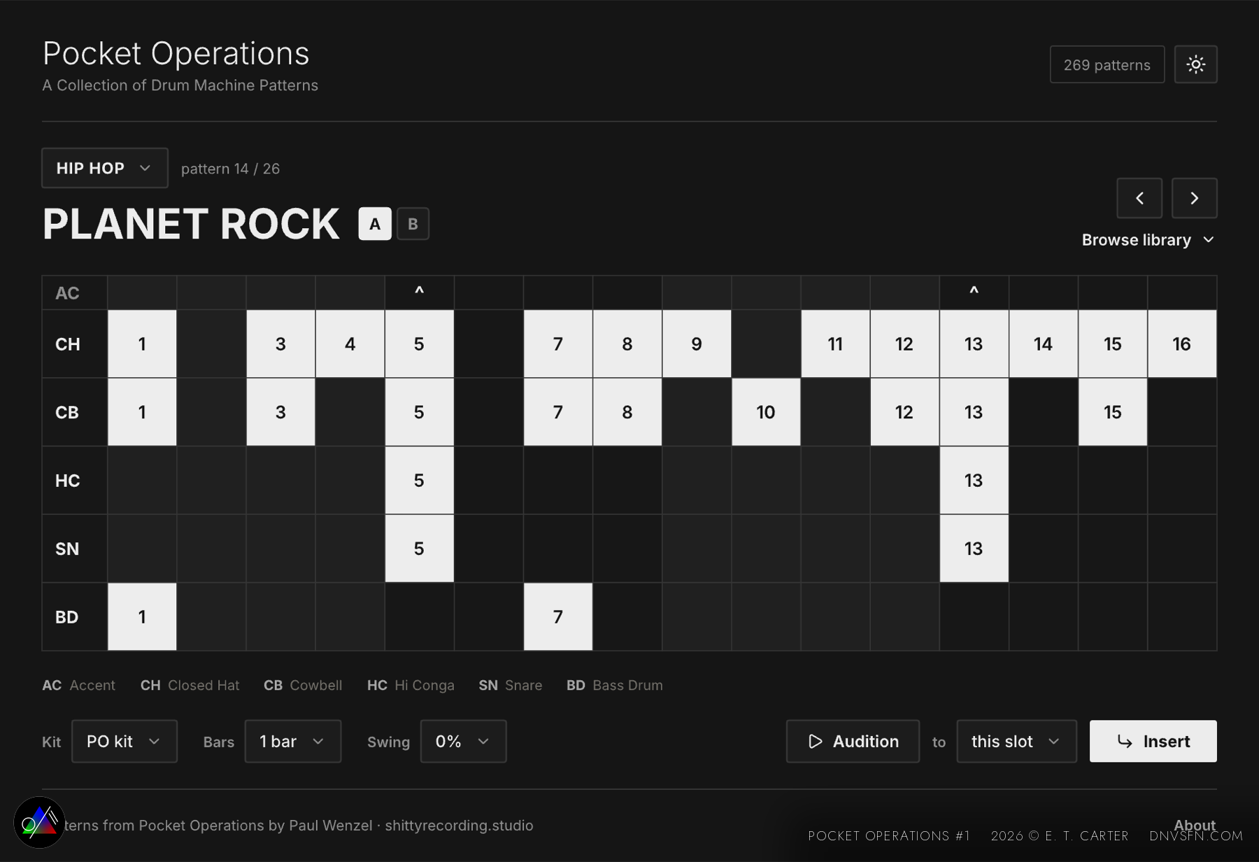Toggle Closed Hat step 16
Image resolution: width=1259 pixels, height=862 pixels.
click(1182, 344)
